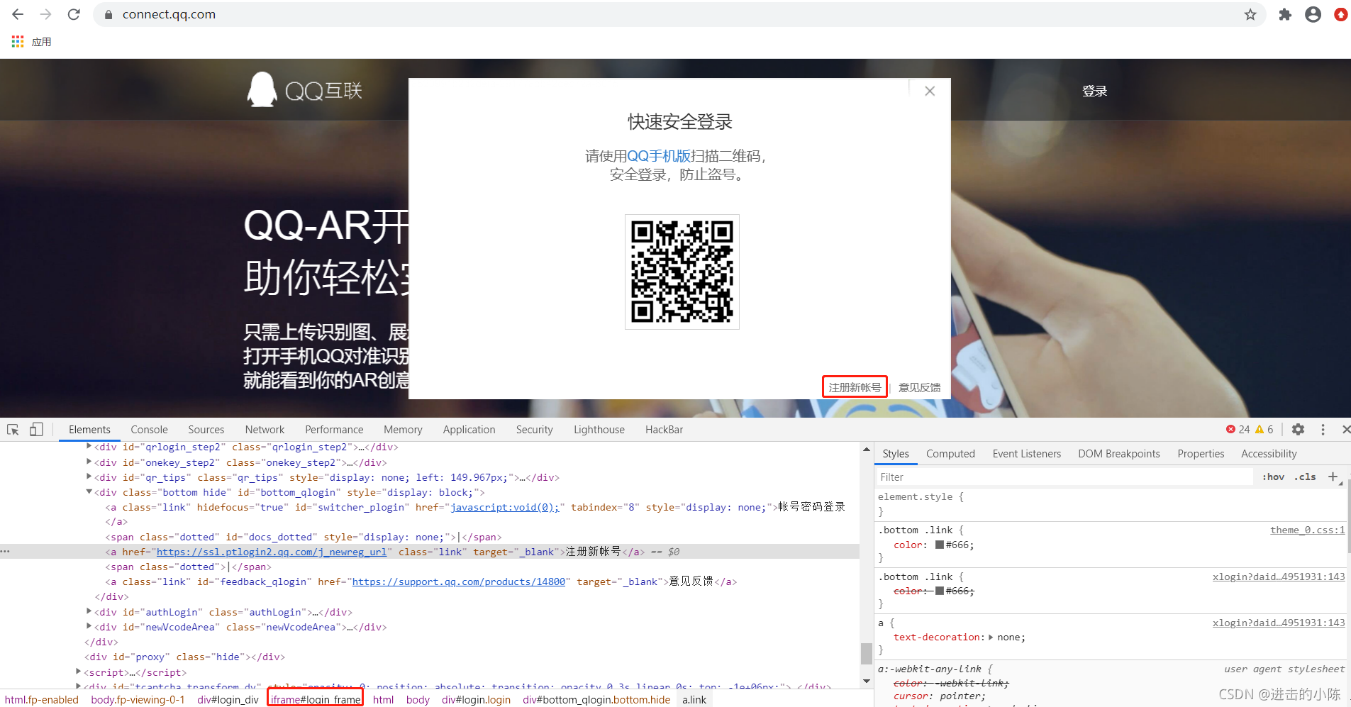Viewport: 1351px width, 707px height.
Task: Toggle the .cls class editor
Action: click(1305, 477)
